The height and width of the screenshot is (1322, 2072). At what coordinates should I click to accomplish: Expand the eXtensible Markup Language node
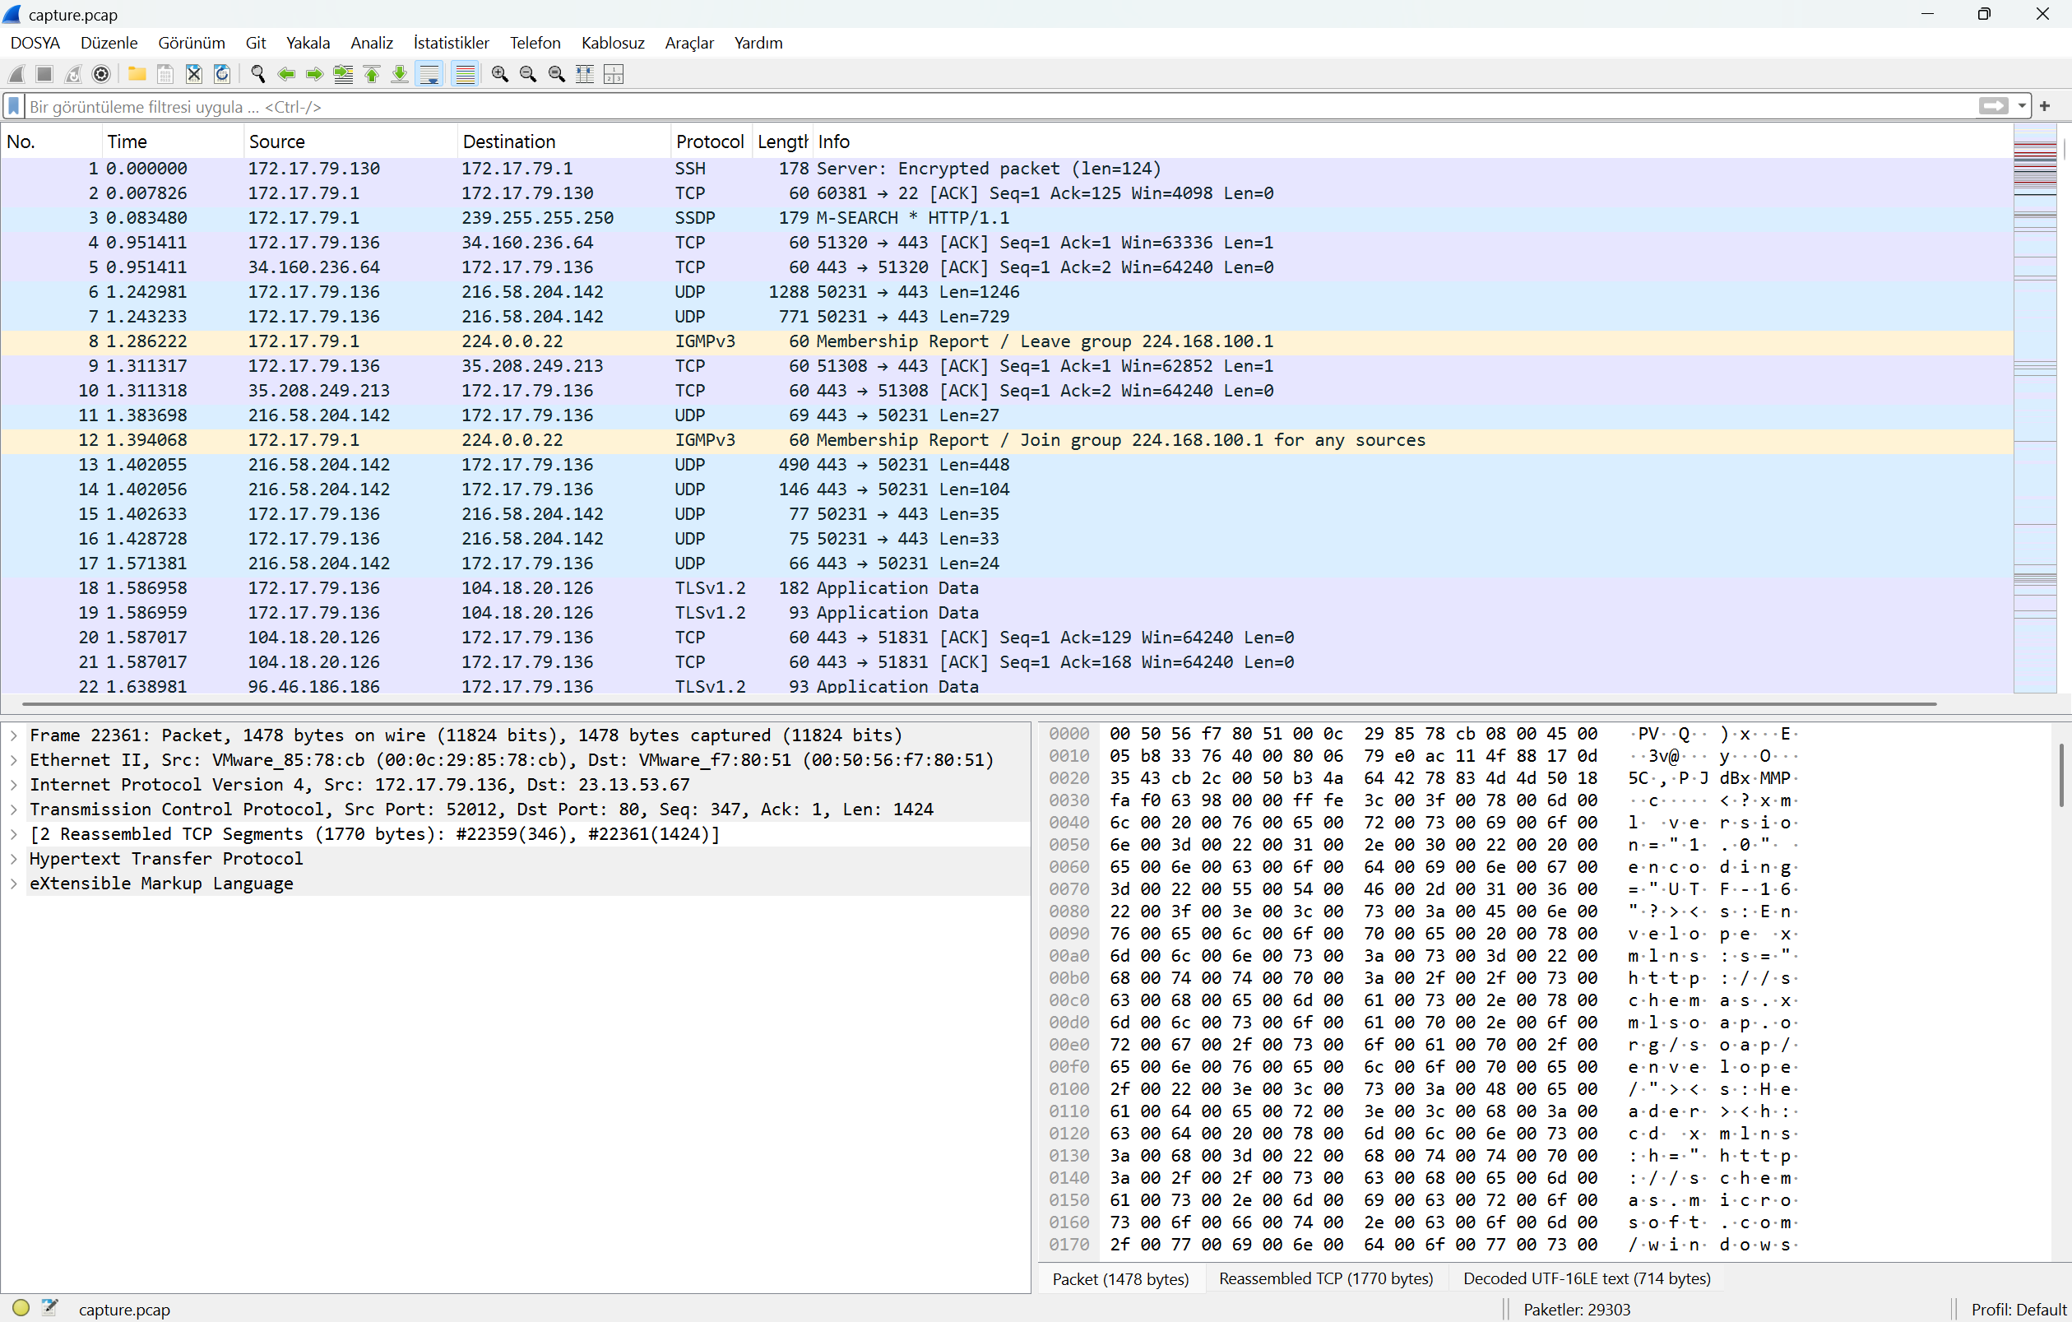pyautogui.click(x=14, y=883)
